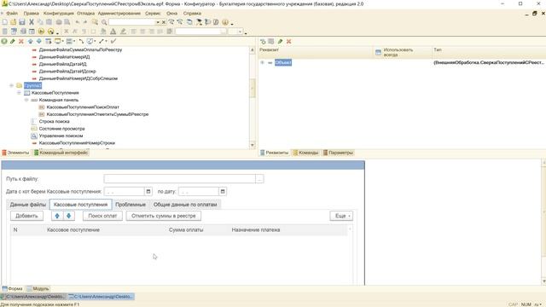Click the Путь к файлу input field
Viewport: 546px width, 307px height.
tap(180, 179)
